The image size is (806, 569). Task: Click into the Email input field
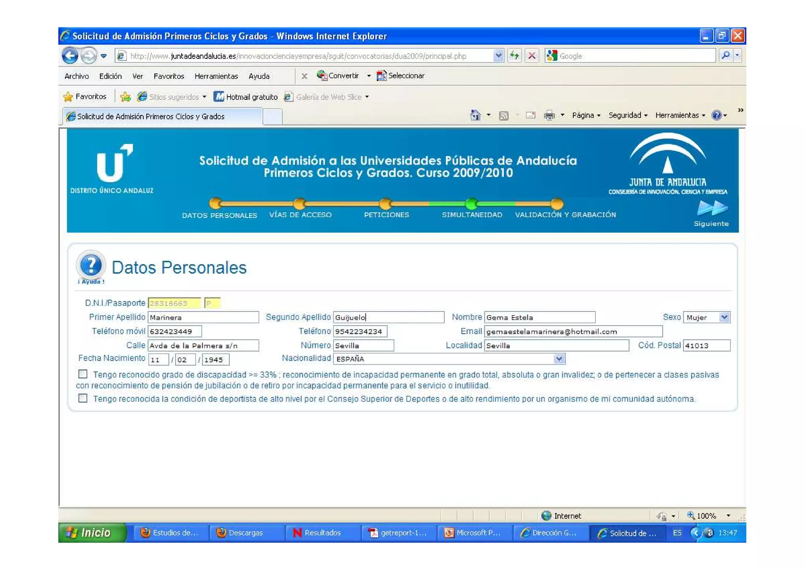573,331
